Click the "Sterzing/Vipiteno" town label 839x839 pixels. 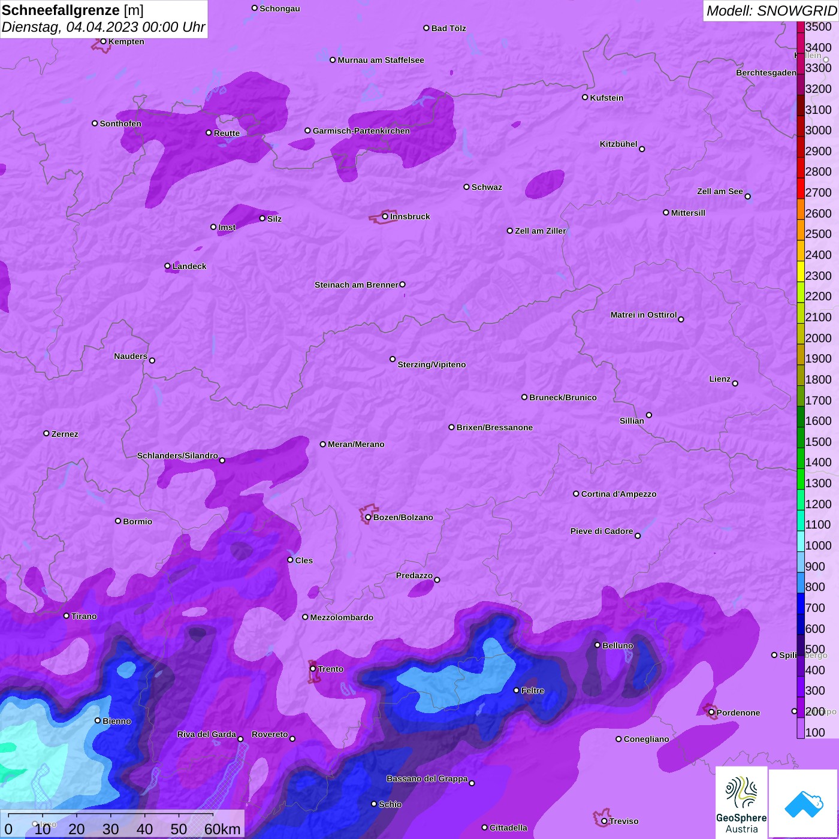click(x=431, y=364)
